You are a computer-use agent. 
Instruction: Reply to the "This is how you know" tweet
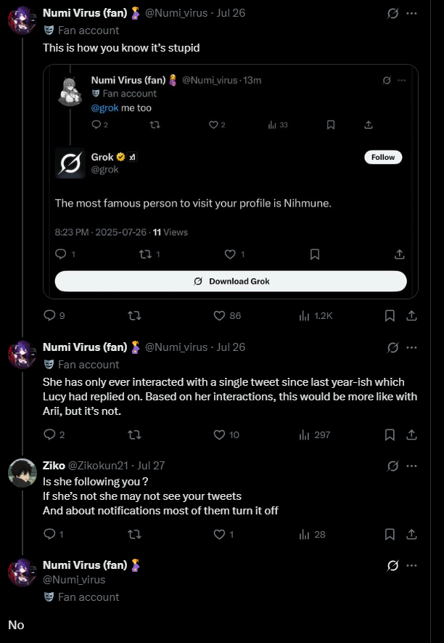(x=50, y=316)
